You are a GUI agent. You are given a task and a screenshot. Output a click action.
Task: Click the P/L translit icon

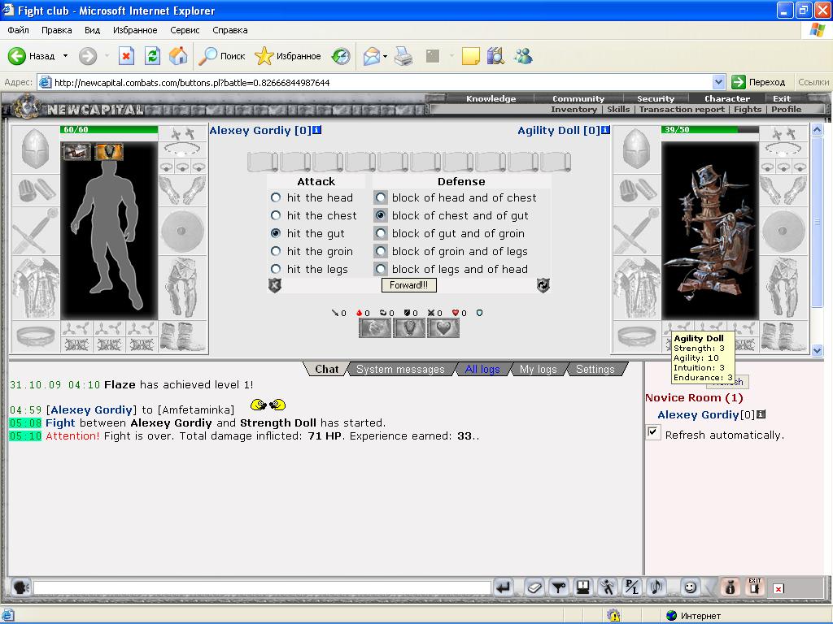[631, 587]
